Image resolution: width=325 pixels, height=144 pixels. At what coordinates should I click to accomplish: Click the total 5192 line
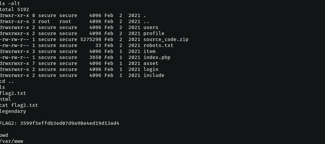pos(15,10)
